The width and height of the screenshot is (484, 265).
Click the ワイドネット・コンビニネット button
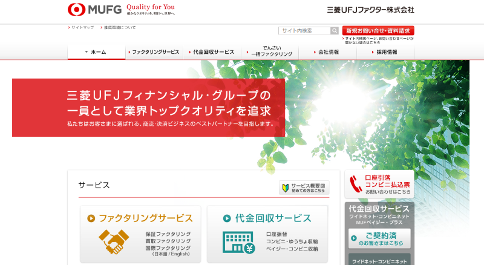(x=379, y=260)
